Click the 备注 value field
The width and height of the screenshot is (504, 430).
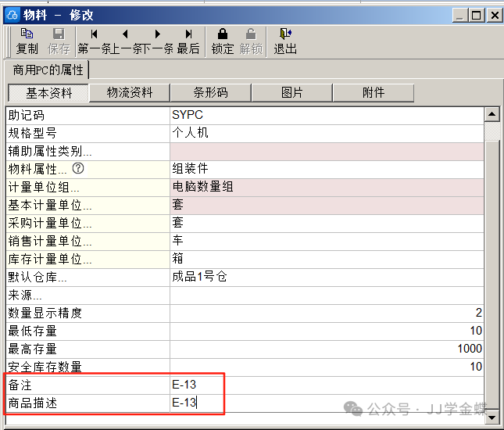tap(326, 385)
